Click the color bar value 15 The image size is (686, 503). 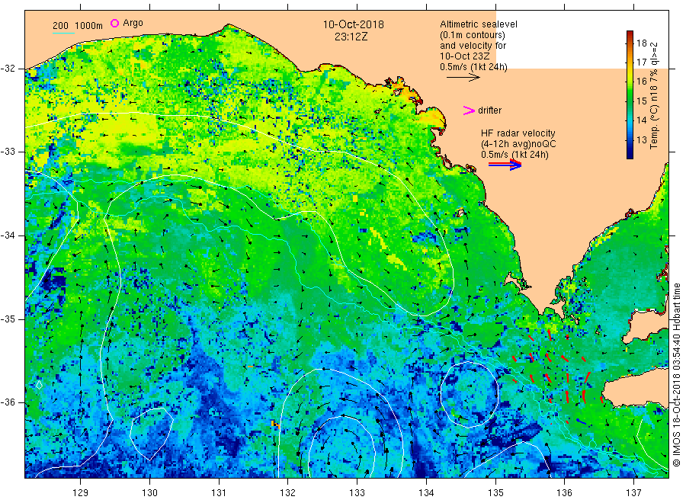tap(641, 101)
